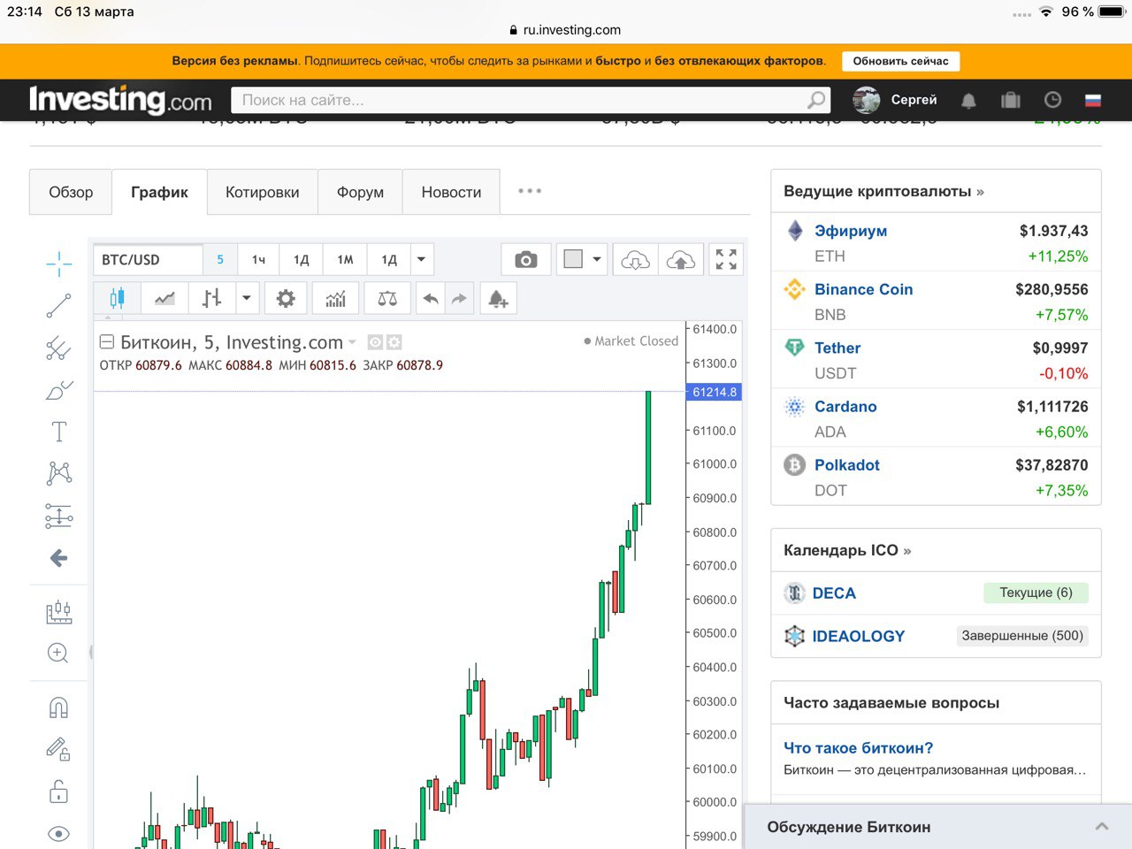
Task: Click the search magnifier icon
Action: (816, 100)
